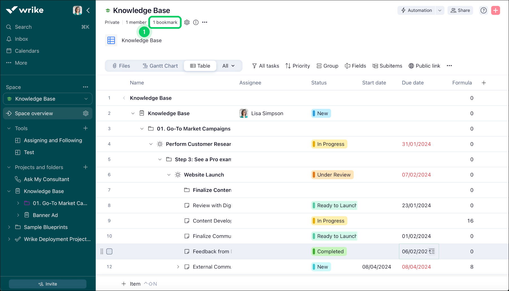Image resolution: width=509 pixels, height=291 pixels.
Task: Click the Public link icon
Action: pos(411,66)
